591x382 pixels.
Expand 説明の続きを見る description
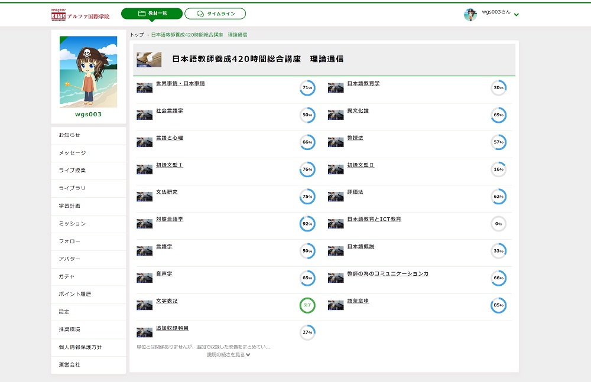(228, 354)
